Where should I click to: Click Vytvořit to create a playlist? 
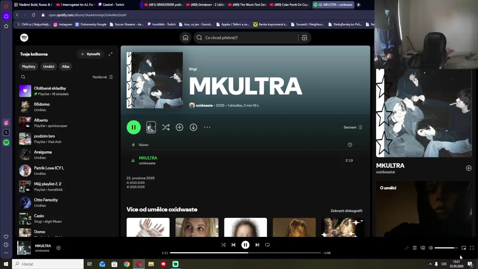point(90,54)
